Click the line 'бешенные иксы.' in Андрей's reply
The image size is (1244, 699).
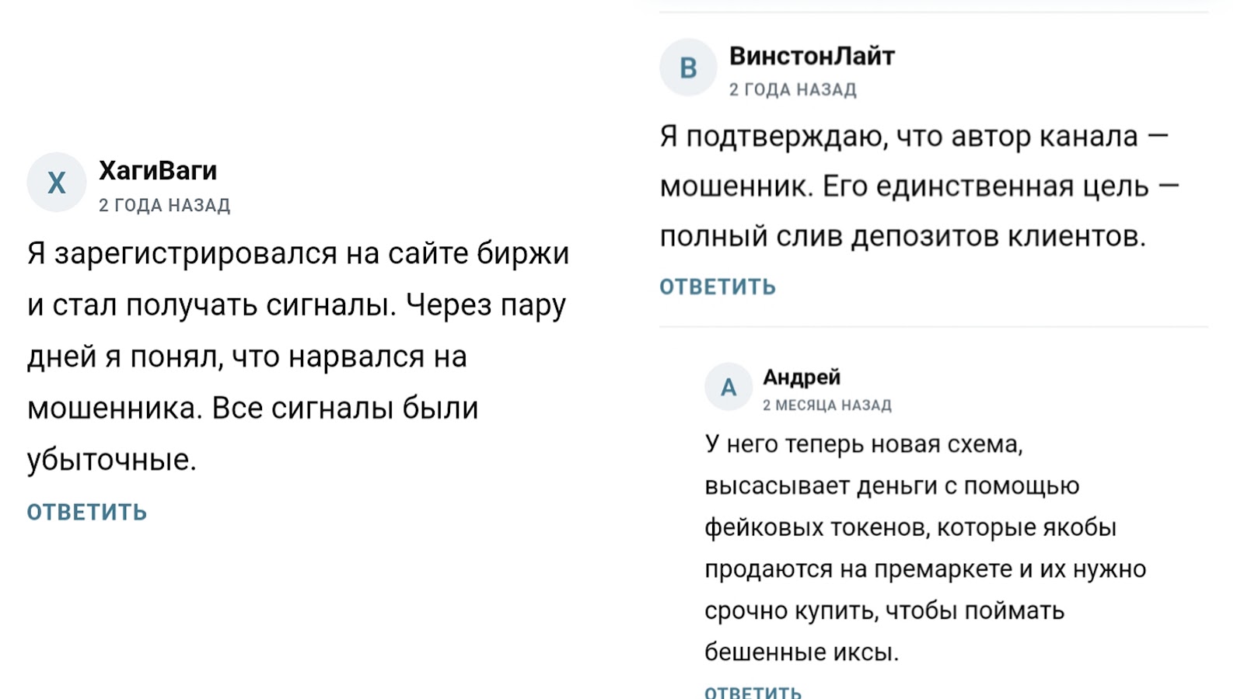pyautogui.click(x=801, y=652)
